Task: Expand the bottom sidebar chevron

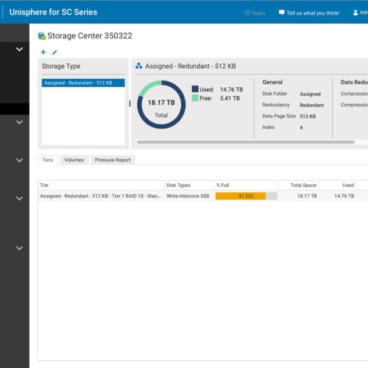Action: 20,248
